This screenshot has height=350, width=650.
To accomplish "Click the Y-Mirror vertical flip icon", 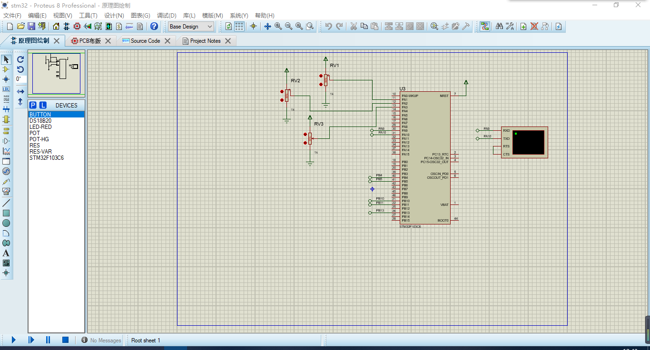I will click(x=20, y=101).
